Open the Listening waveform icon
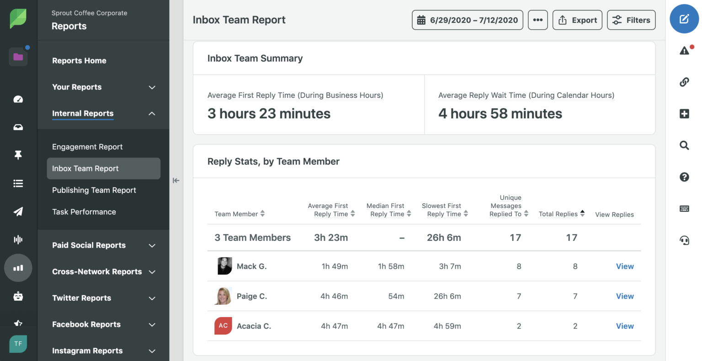The width and height of the screenshot is (702, 361). point(18,239)
